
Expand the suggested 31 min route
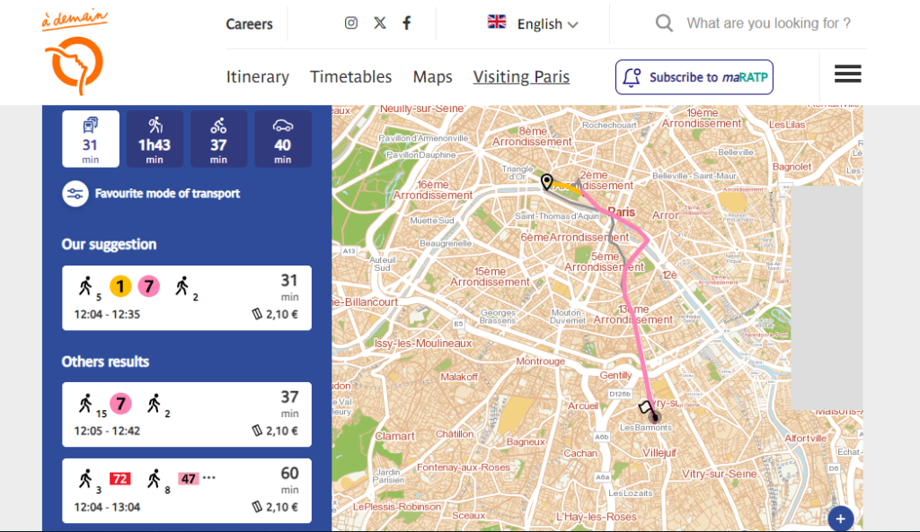(187, 298)
